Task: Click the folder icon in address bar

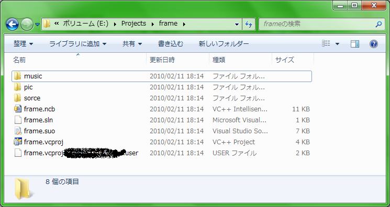Action: [47, 24]
